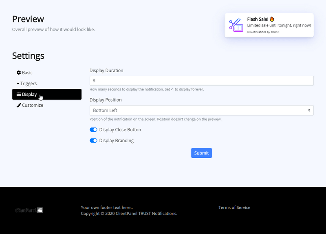Toggle the Display Close Button switch
The height and width of the screenshot is (234, 326).
click(x=93, y=130)
